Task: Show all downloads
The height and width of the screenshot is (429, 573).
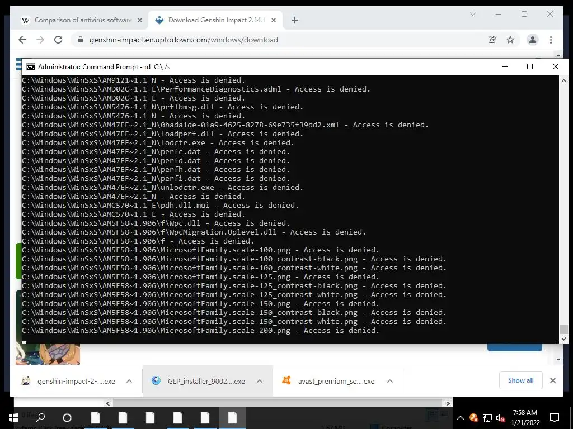Action: click(520, 380)
